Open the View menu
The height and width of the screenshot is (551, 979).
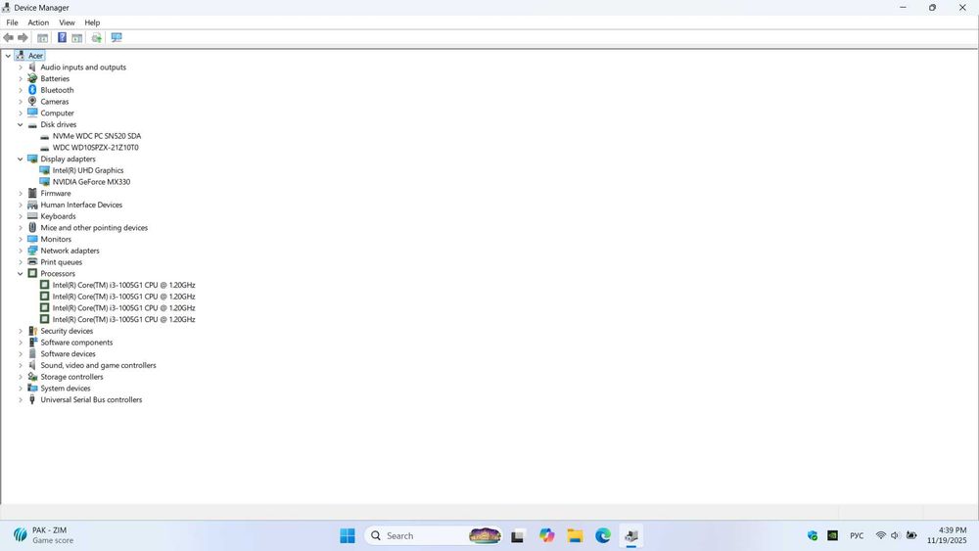click(67, 23)
